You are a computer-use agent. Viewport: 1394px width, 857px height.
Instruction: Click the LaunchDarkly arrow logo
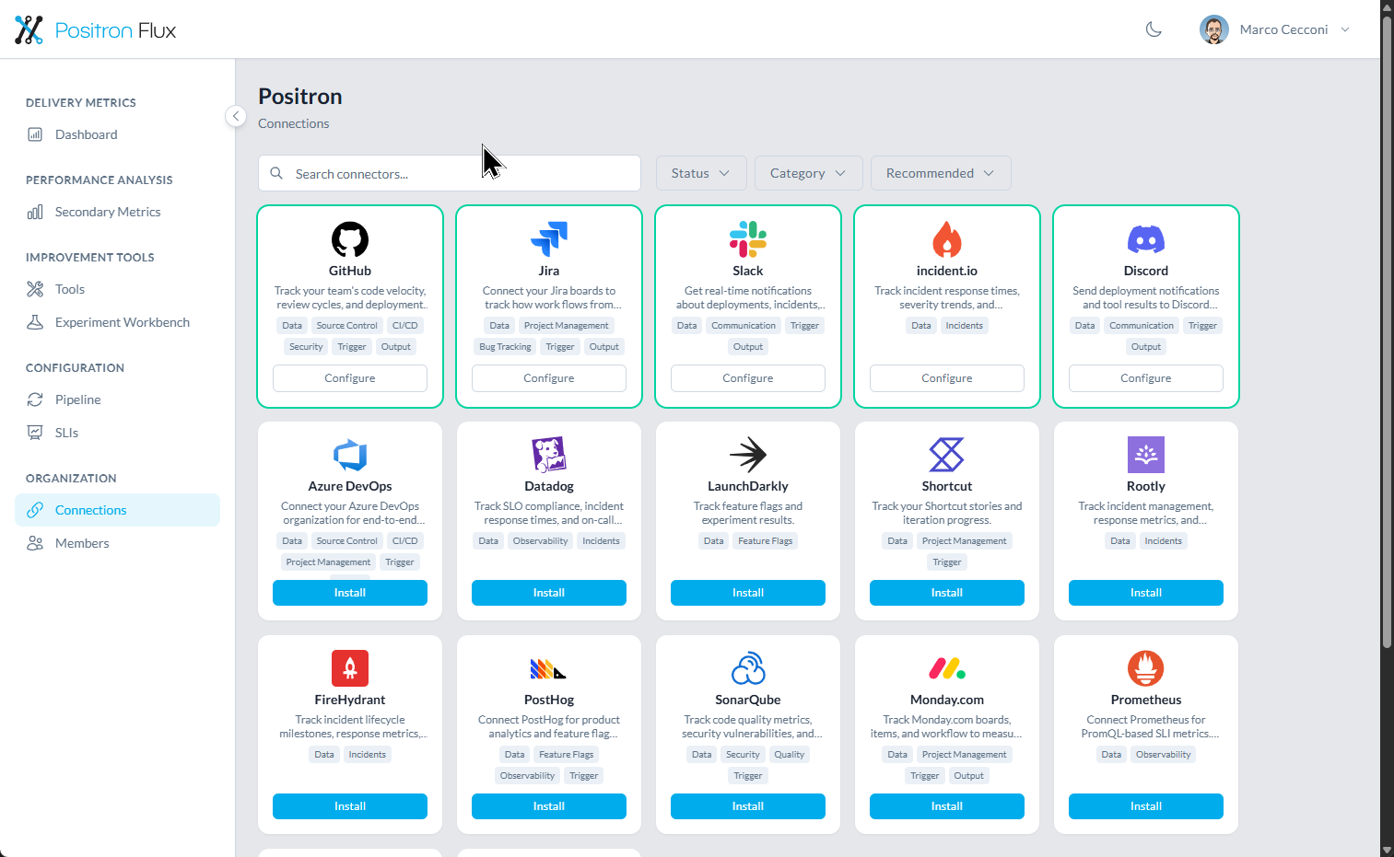(x=748, y=455)
